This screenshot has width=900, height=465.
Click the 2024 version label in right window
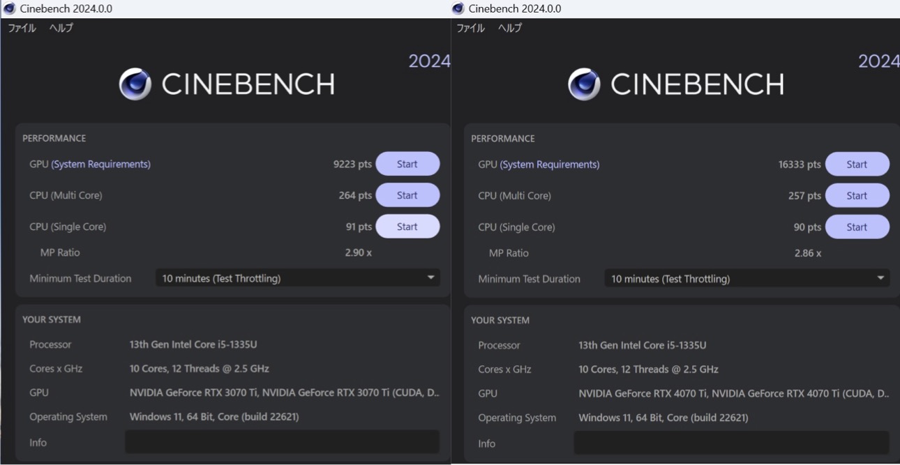[x=878, y=61]
